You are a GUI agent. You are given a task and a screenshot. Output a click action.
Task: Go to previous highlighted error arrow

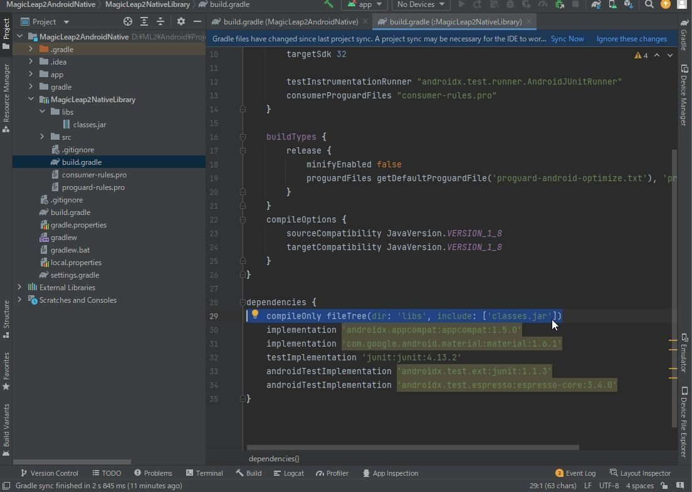[657, 55]
